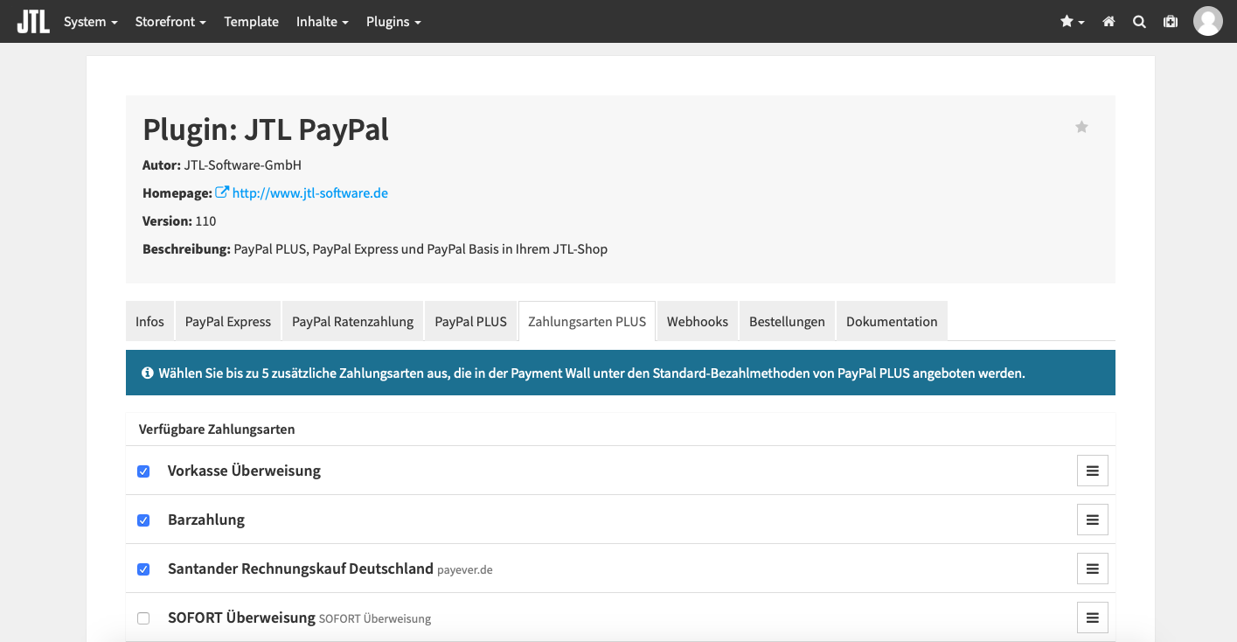The image size is (1237, 642).
Task: Enable the SOFORT Überweisung checkbox
Action: 143,618
